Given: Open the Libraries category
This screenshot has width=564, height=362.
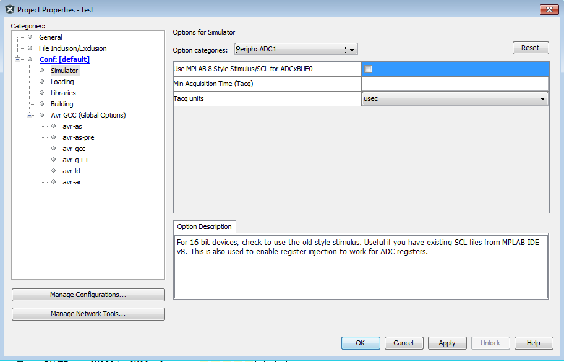Looking at the screenshot, I should click(63, 93).
